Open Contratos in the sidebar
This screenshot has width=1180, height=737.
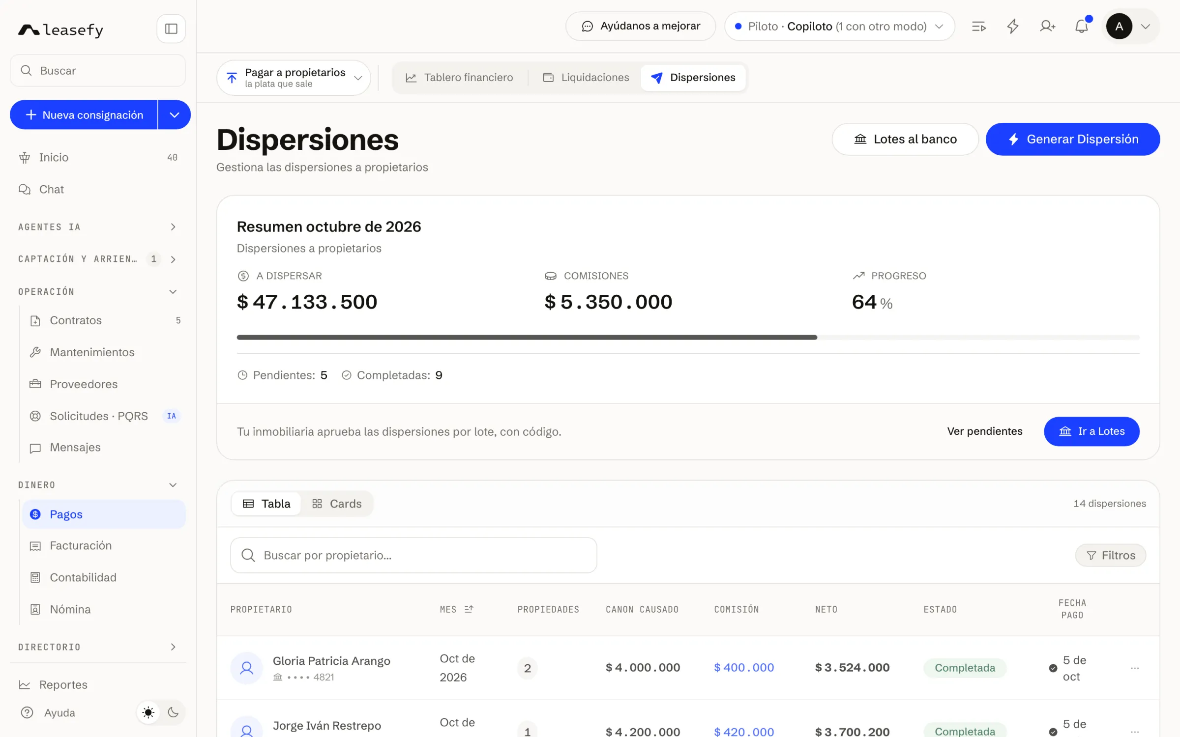click(104, 320)
